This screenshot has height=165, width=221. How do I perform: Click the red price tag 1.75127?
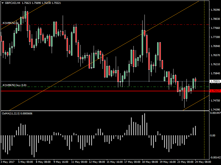click(215, 91)
